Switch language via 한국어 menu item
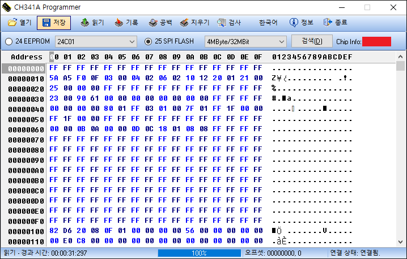 pyautogui.click(x=268, y=23)
